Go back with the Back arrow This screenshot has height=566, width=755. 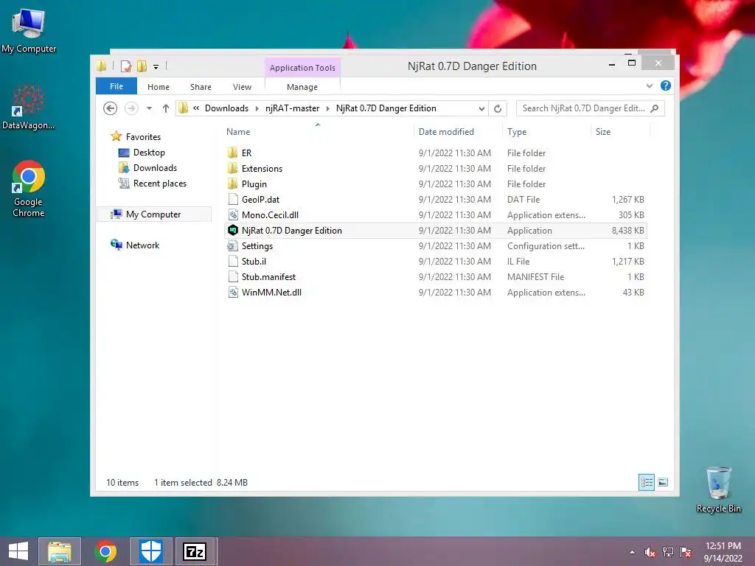111,108
